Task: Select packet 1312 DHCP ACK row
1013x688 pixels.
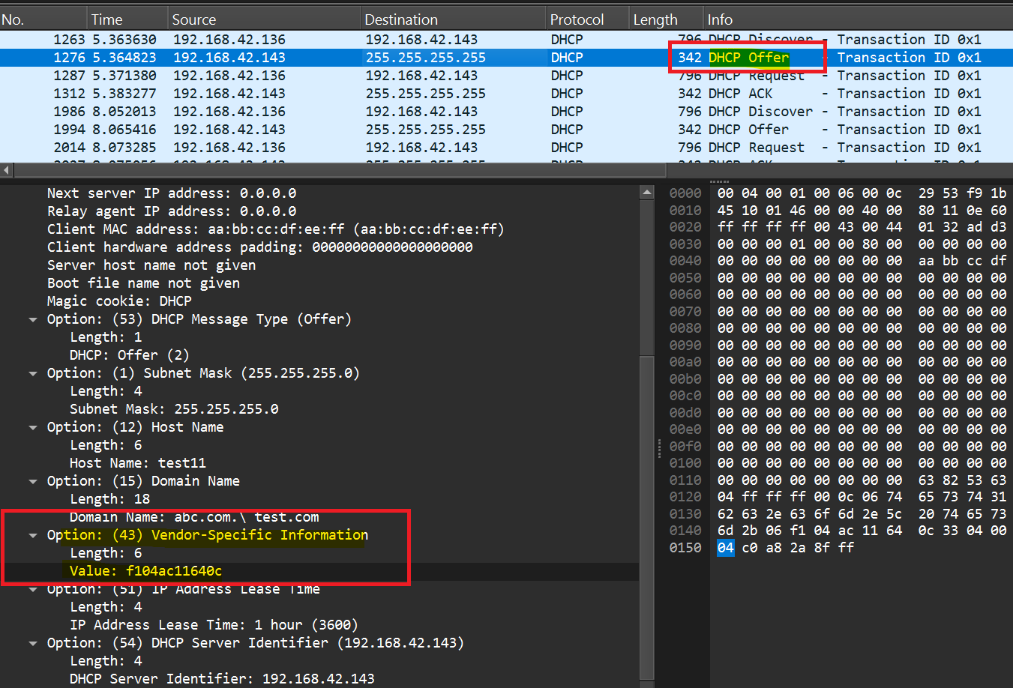Action: (300, 93)
